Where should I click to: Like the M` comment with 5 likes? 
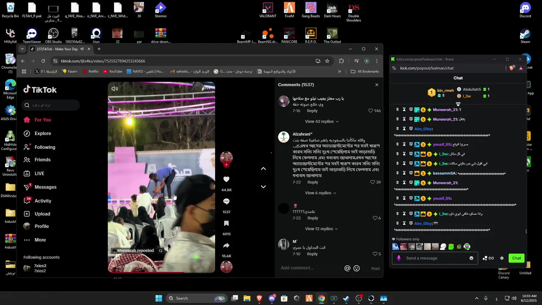click(x=375, y=254)
